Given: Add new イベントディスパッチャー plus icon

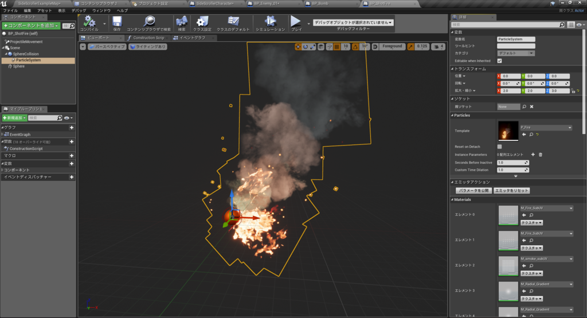Looking at the screenshot, I should pos(72,177).
